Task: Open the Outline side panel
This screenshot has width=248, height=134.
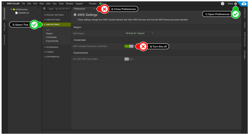Action: click(x=245, y=25)
